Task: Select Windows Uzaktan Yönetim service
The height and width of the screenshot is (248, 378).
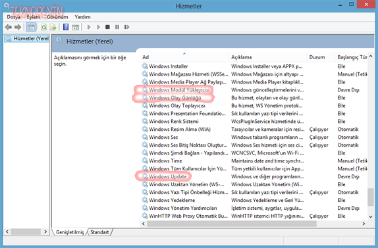Action: click(186, 184)
